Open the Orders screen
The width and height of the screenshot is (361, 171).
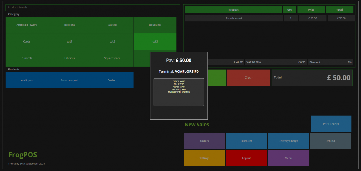[x=204, y=141]
